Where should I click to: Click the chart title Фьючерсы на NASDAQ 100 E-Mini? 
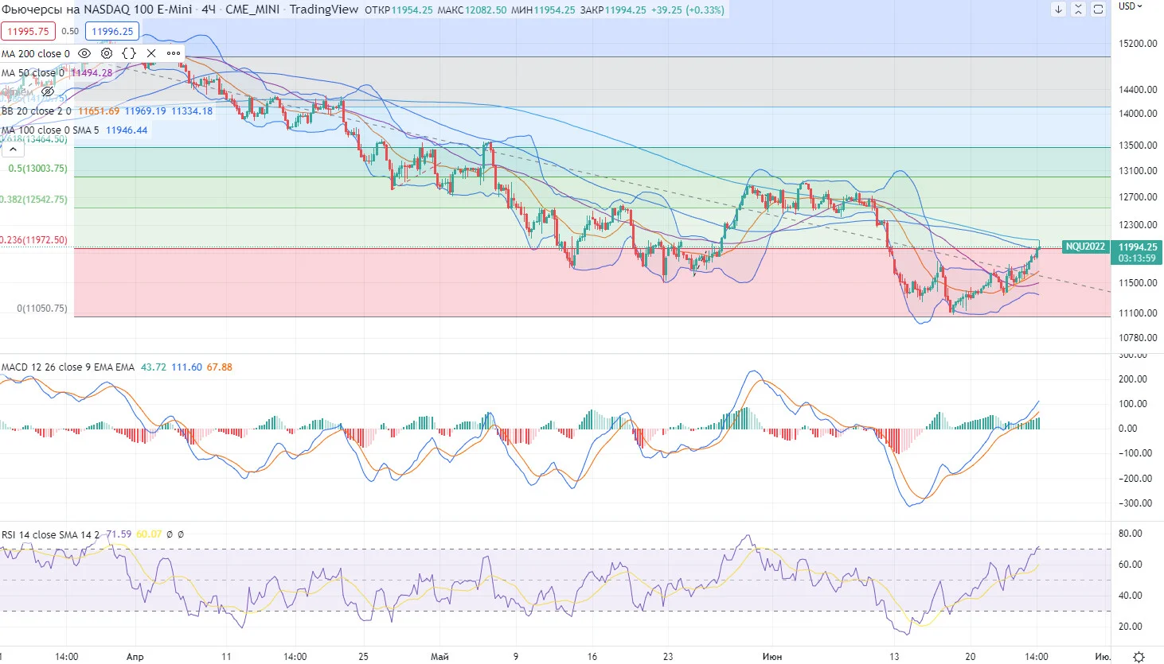pos(97,10)
